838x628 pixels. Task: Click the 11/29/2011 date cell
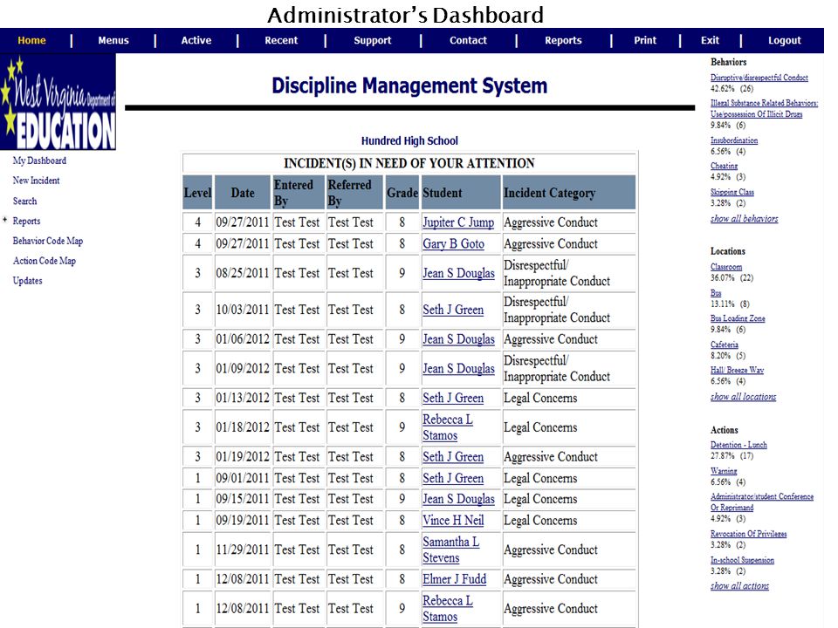pyautogui.click(x=242, y=550)
